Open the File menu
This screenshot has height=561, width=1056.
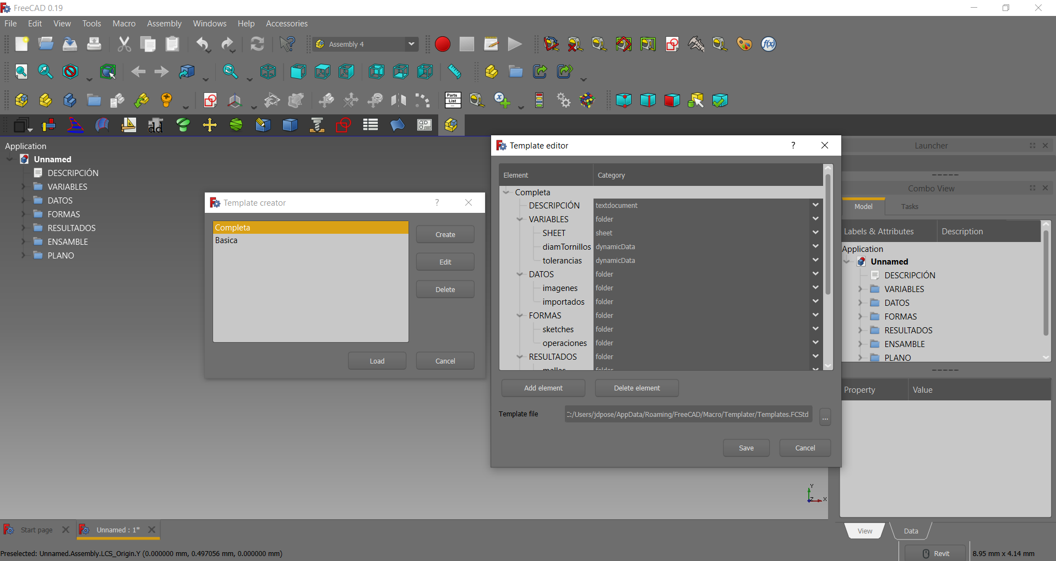10,24
